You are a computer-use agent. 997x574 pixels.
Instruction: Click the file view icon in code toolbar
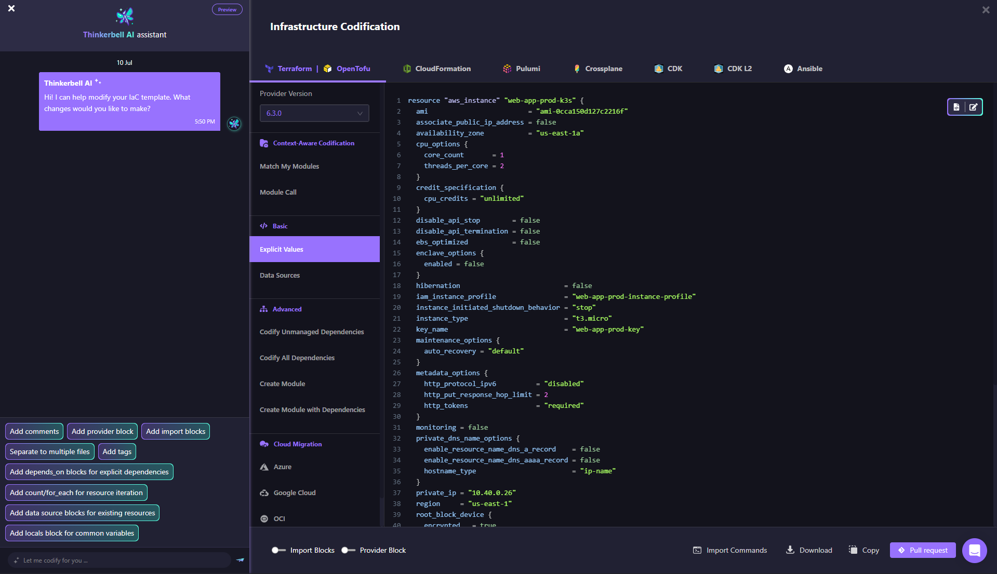(x=956, y=107)
